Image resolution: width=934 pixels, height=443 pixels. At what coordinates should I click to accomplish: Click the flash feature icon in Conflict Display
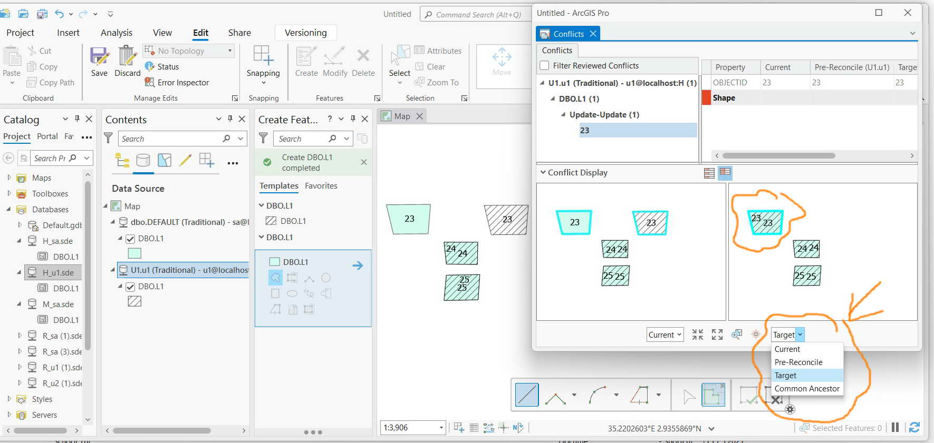coord(756,334)
